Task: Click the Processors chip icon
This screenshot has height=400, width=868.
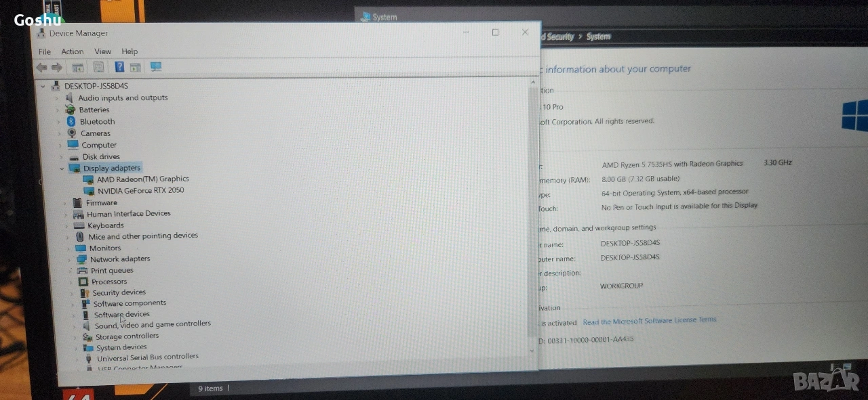Action: 83,282
